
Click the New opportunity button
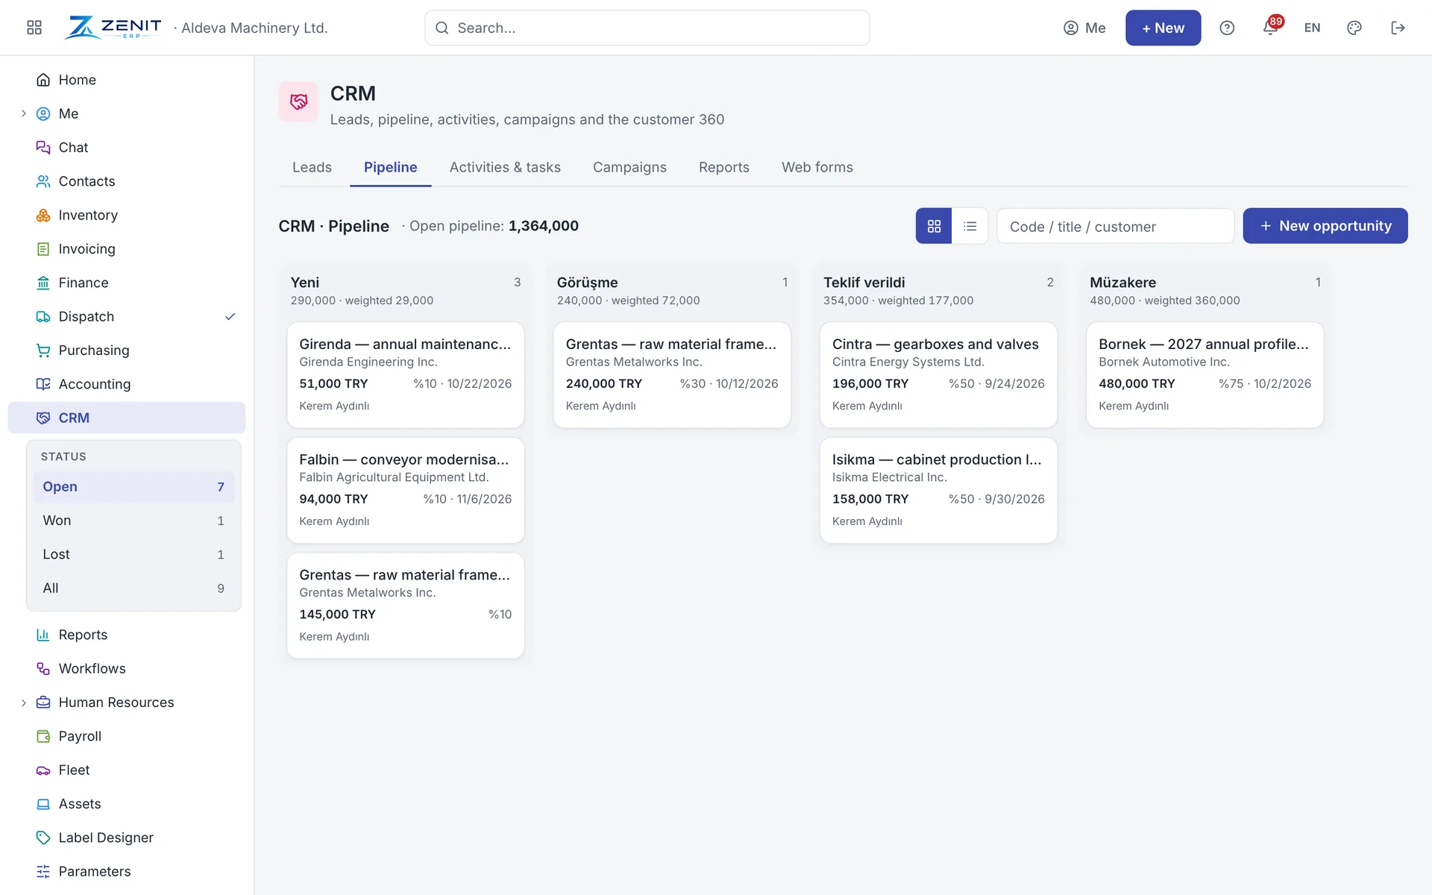coord(1325,226)
